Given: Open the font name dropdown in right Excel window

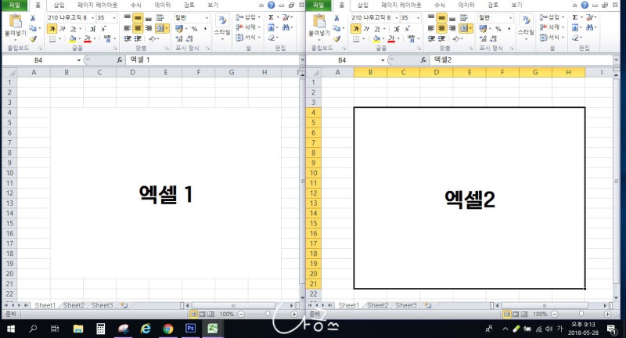Looking at the screenshot, I should point(397,17).
